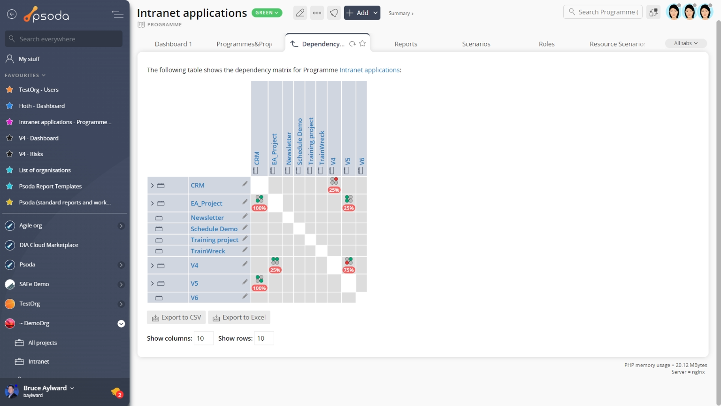The image size is (721, 406).
Task: Favourite this tab using the star icon
Action: (x=362, y=44)
